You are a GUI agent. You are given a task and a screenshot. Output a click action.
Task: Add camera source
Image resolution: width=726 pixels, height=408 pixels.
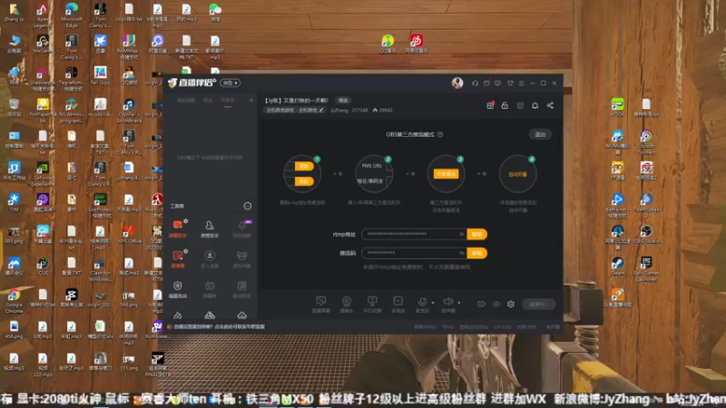(347, 305)
